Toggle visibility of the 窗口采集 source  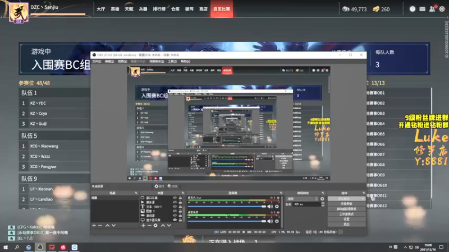tap(175, 198)
